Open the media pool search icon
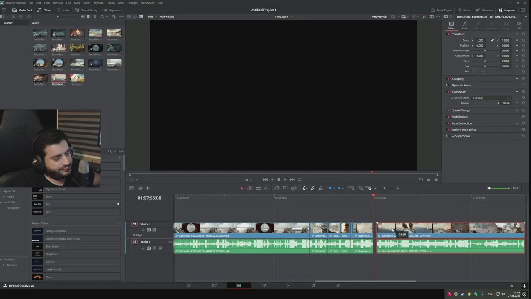The width and height of the screenshot is (531, 299). [x=102, y=17]
